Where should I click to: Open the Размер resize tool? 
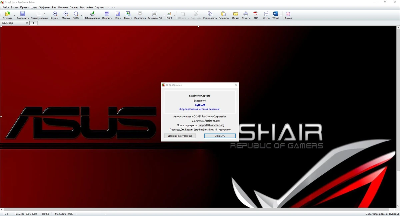128,14
